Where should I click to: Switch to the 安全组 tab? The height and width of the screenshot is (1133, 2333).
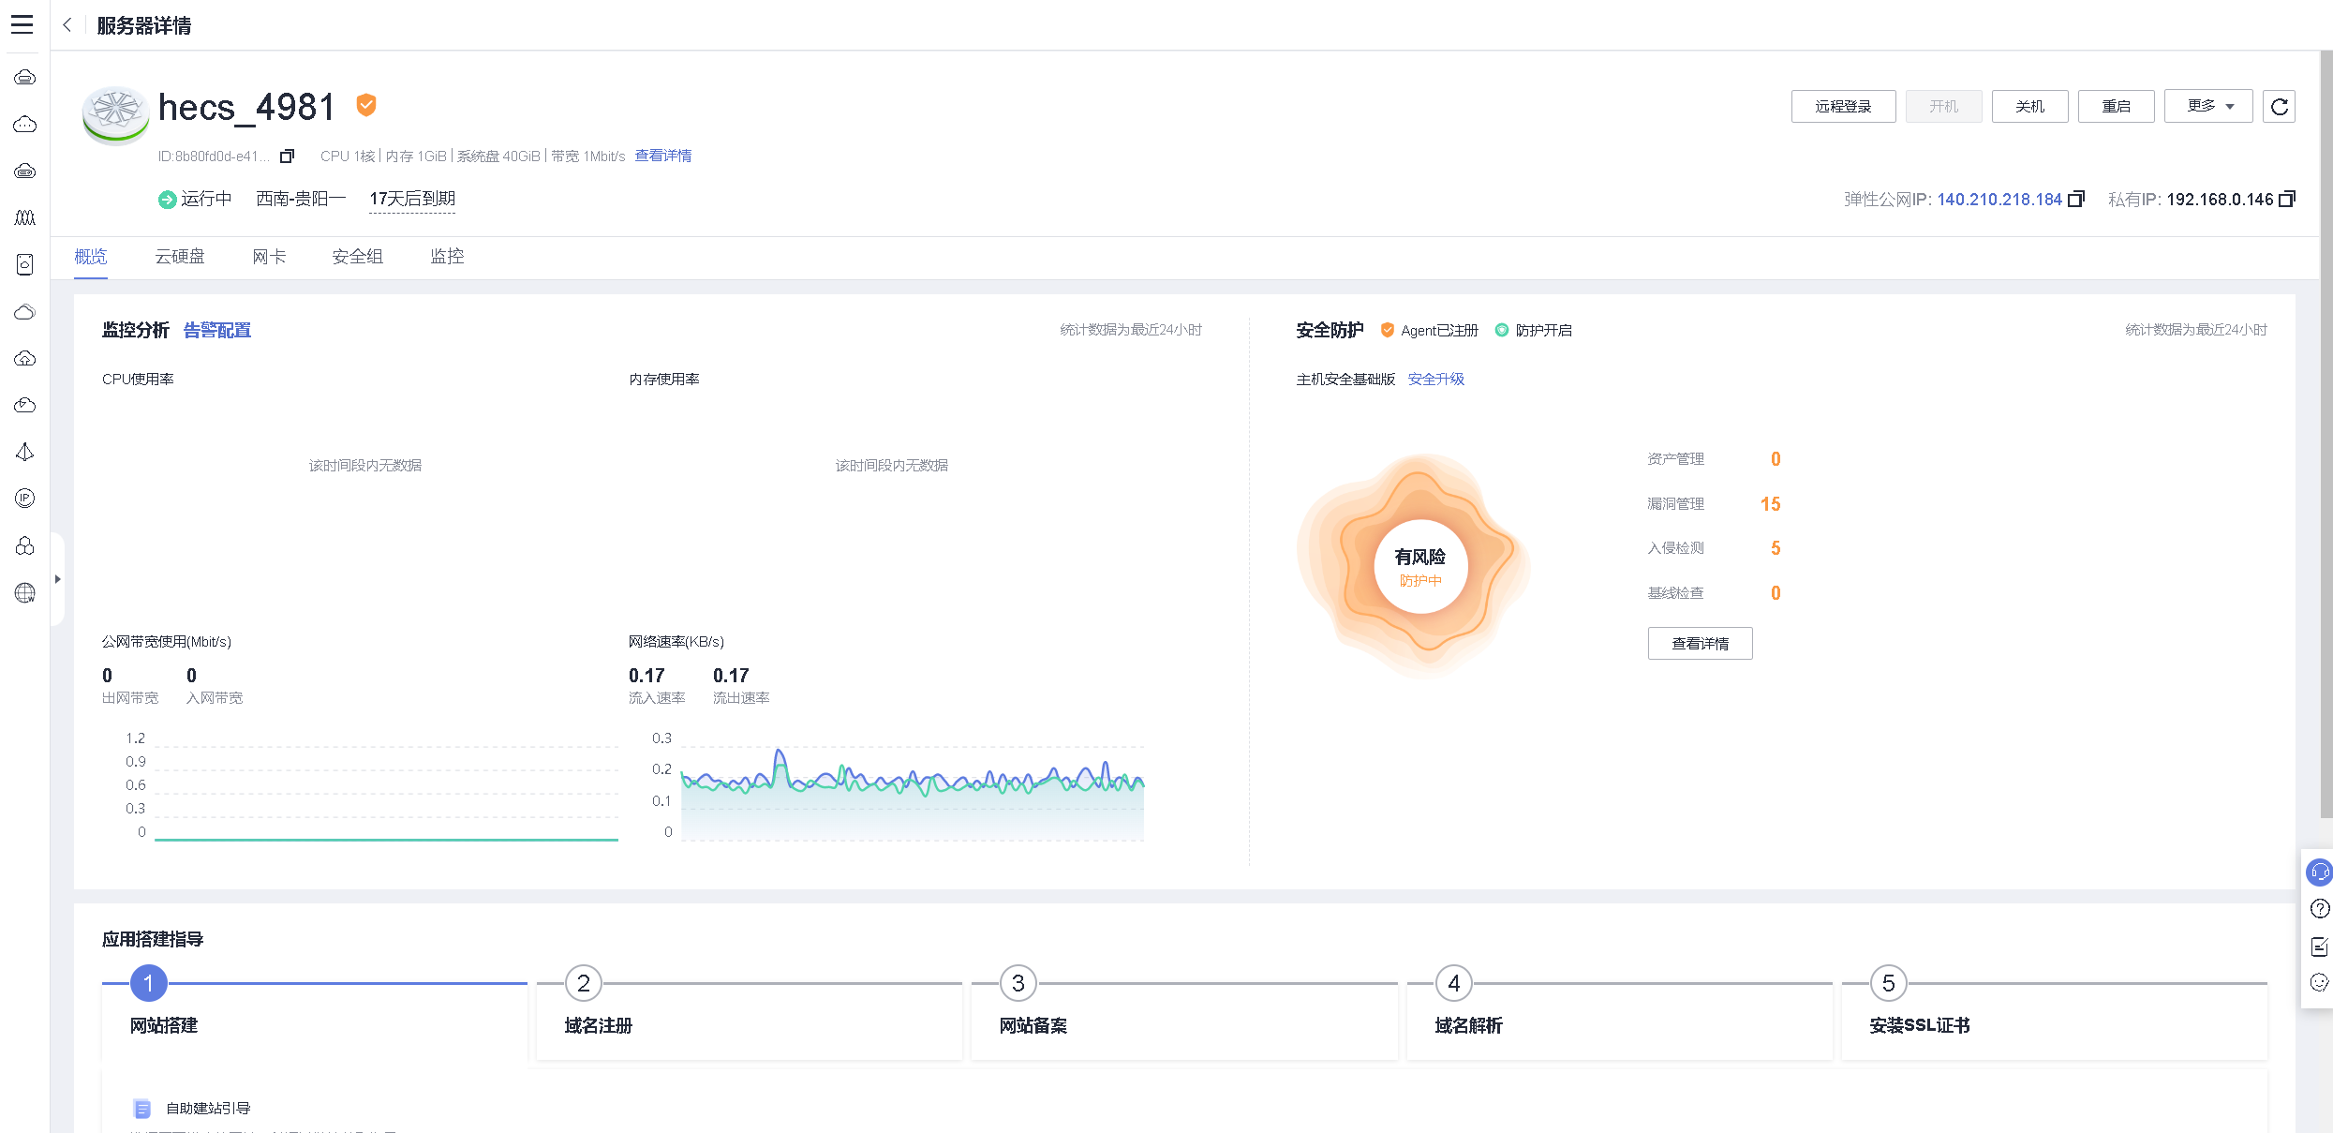coord(357,257)
